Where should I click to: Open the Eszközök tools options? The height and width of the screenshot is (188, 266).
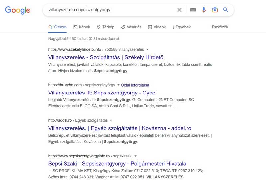click(x=220, y=27)
